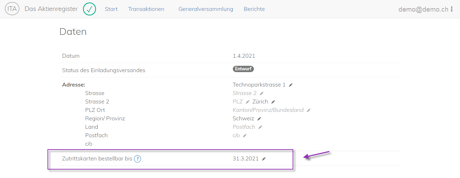This screenshot has height=178, width=460.
Task: Open the Transaktionen menu
Action: coord(146,9)
